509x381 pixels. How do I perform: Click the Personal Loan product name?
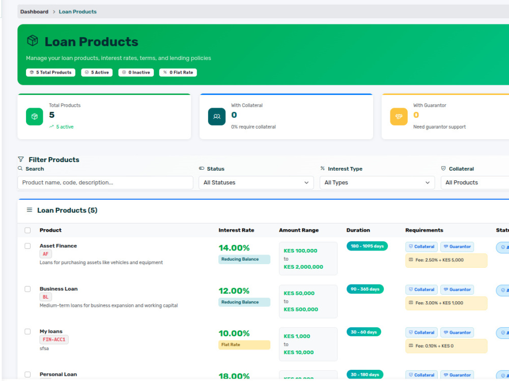(x=58, y=374)
